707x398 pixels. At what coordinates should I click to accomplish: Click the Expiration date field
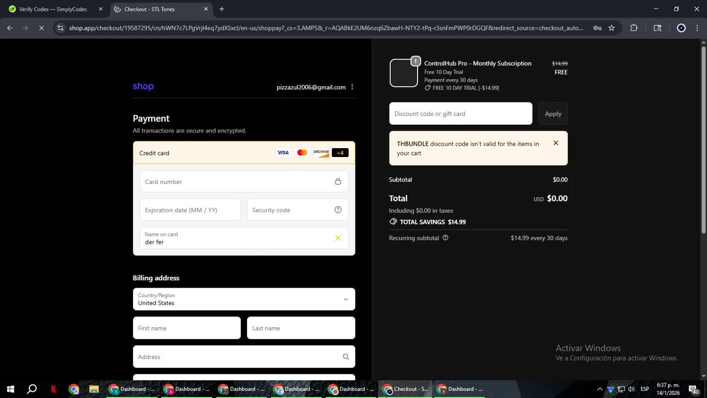coord(190,210)
